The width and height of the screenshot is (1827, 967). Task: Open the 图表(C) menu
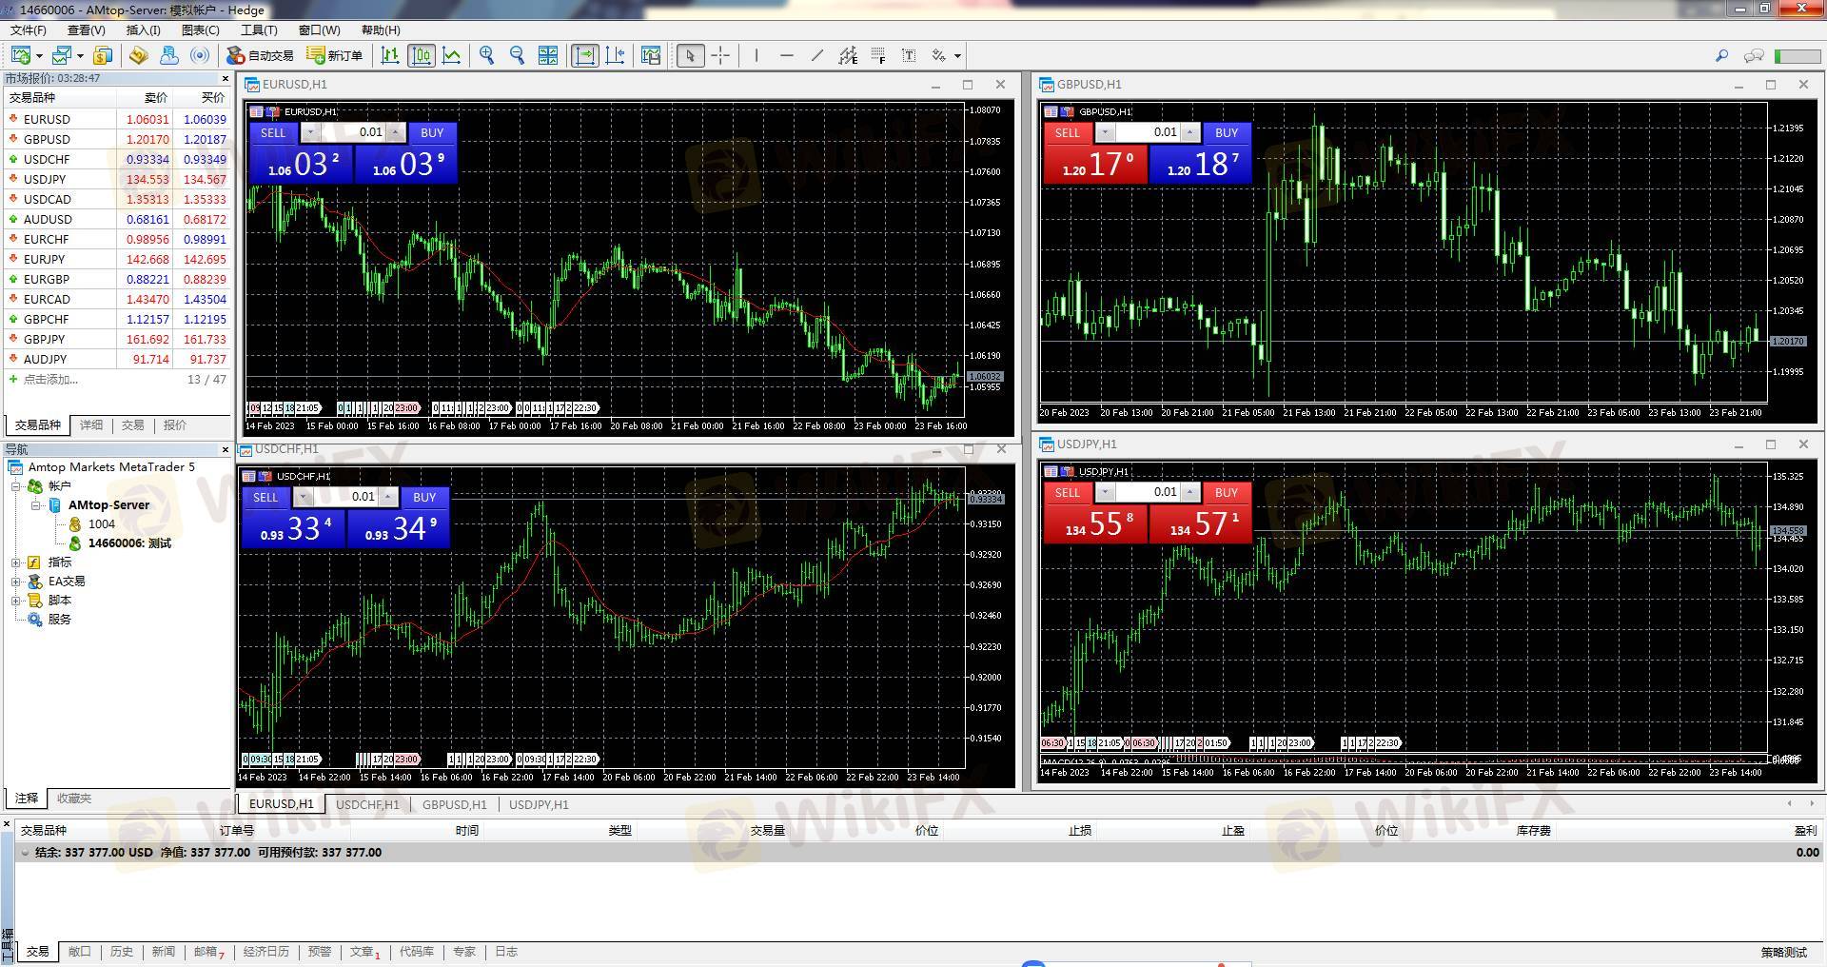tap(201, 30)
